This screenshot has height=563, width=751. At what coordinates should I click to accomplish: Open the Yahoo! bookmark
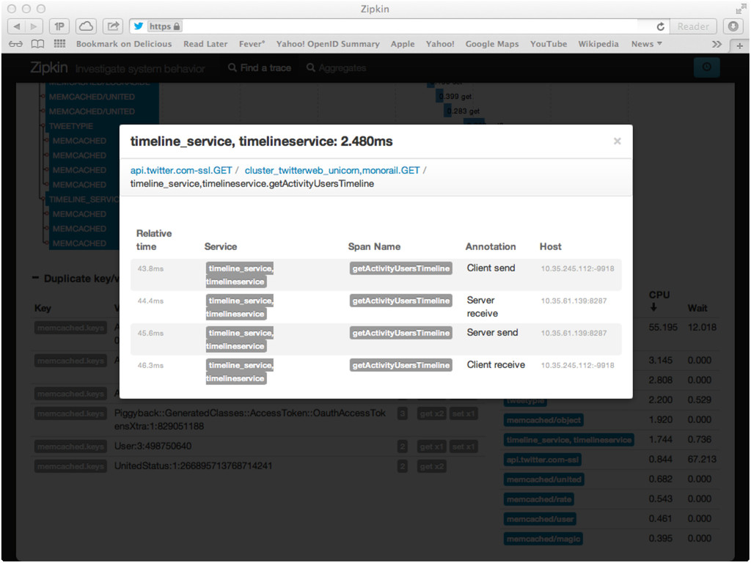click(x=440, y=44)
